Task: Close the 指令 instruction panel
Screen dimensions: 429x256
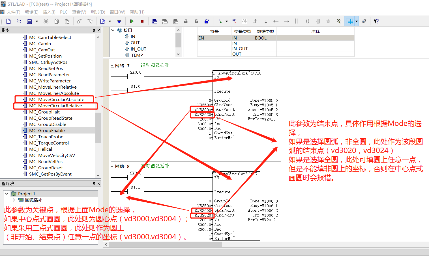Action: click(99, 30)
